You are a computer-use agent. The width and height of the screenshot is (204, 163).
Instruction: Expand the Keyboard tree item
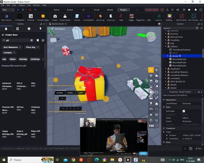pyautogui.click(x=166, y=69)
